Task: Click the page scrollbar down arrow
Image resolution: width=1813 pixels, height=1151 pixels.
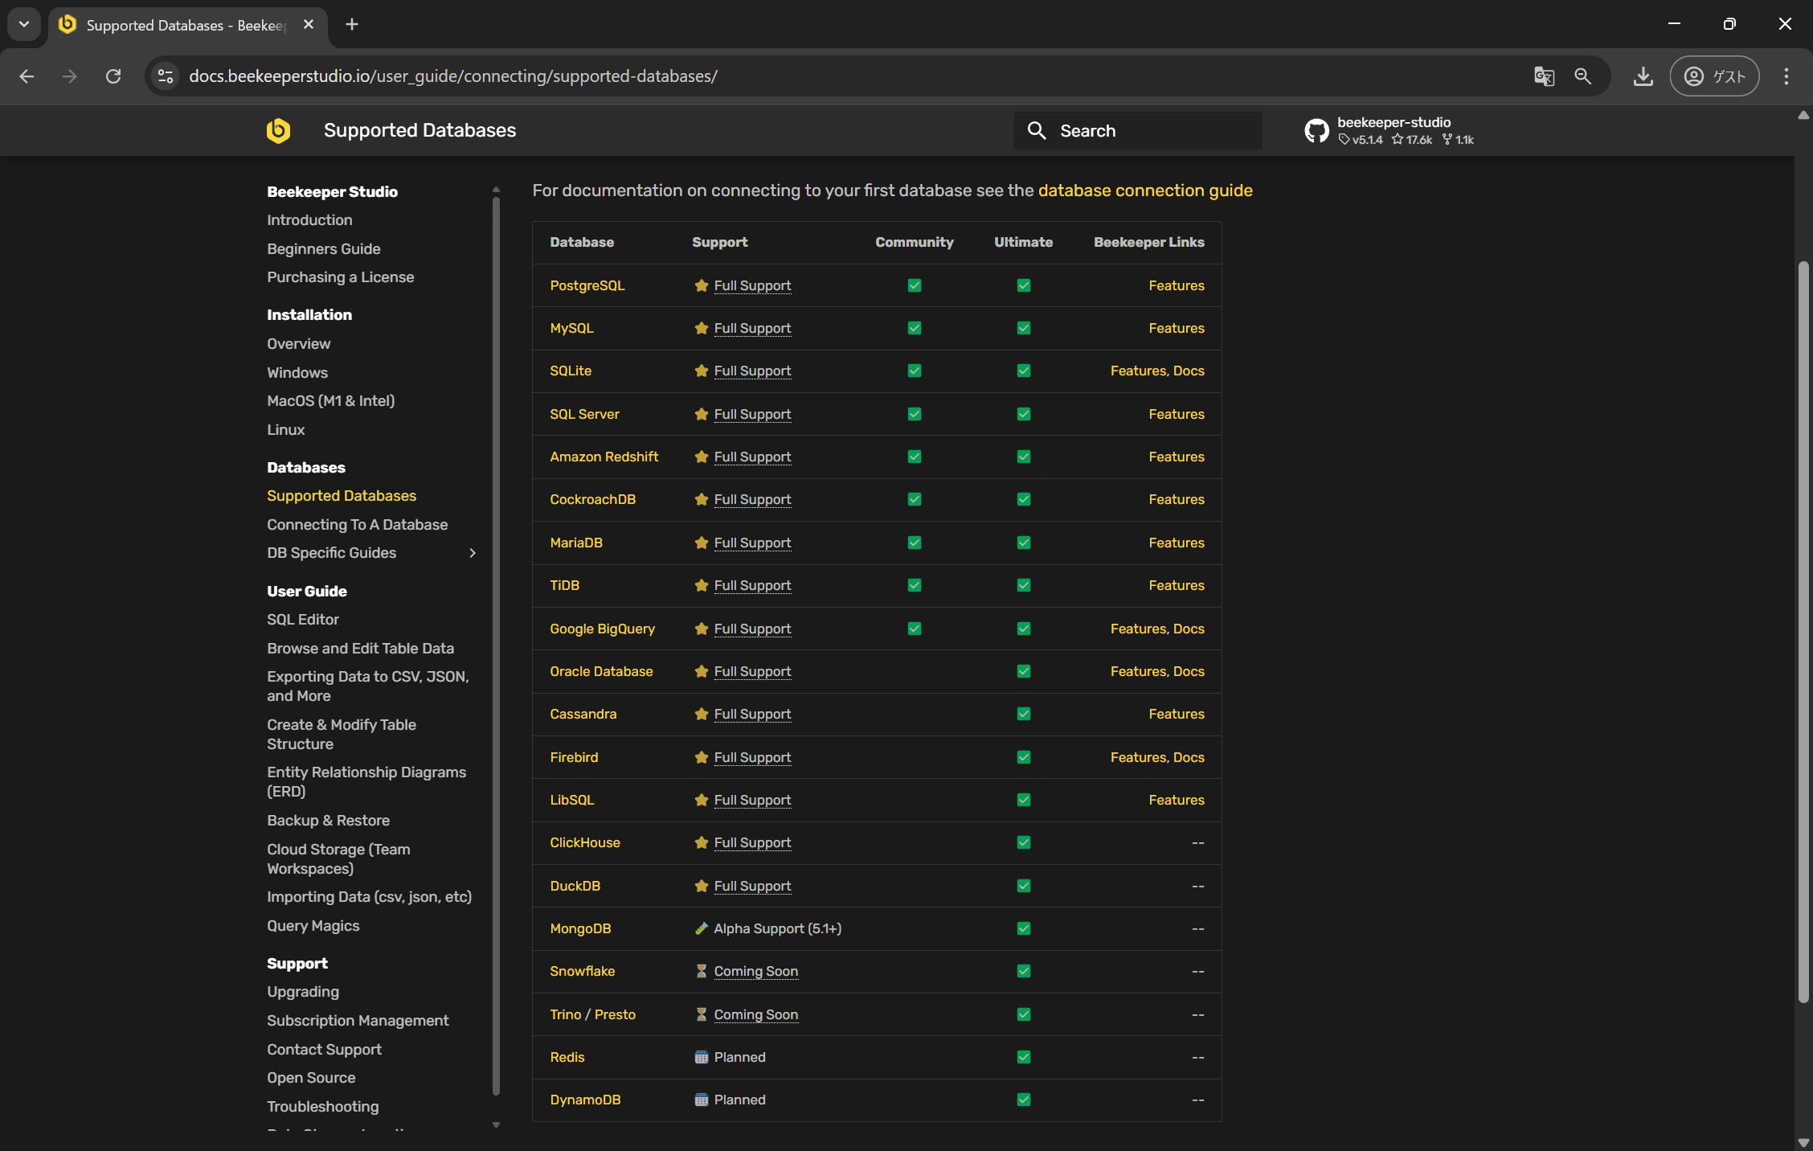Action: (1803, 1142)
